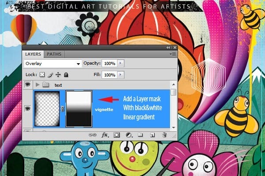Switch to the Paths tab
The height and width of the screenshot is (176, 265).
pyautogui.click(x=54, y=54)
